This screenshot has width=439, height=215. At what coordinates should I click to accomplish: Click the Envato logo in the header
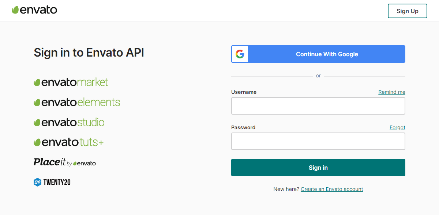tap(34, 10)
